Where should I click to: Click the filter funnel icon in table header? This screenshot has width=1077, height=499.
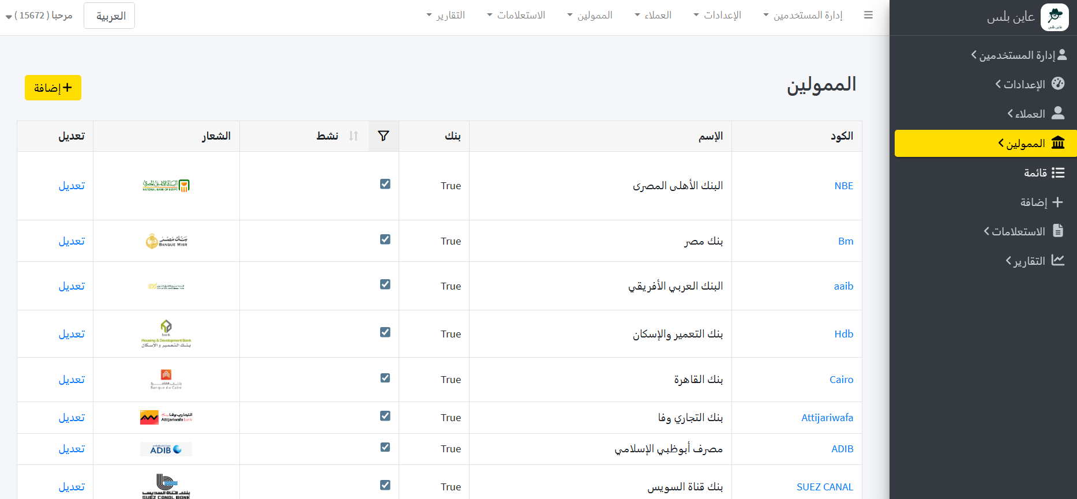(384, 136)
